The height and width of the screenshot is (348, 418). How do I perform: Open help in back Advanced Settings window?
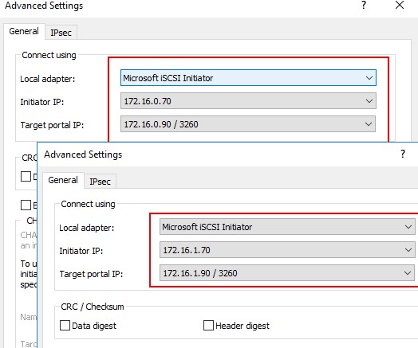[364, 5]
